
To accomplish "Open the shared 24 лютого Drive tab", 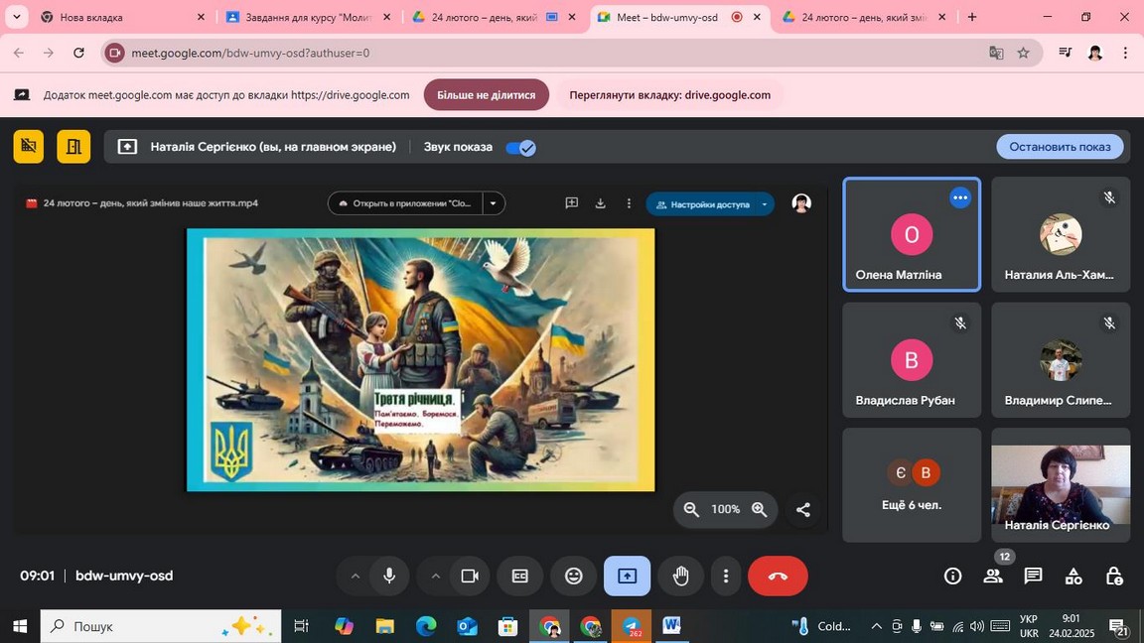I will point(495,17).
